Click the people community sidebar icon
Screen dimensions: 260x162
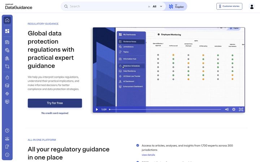[x=7, y=139]
